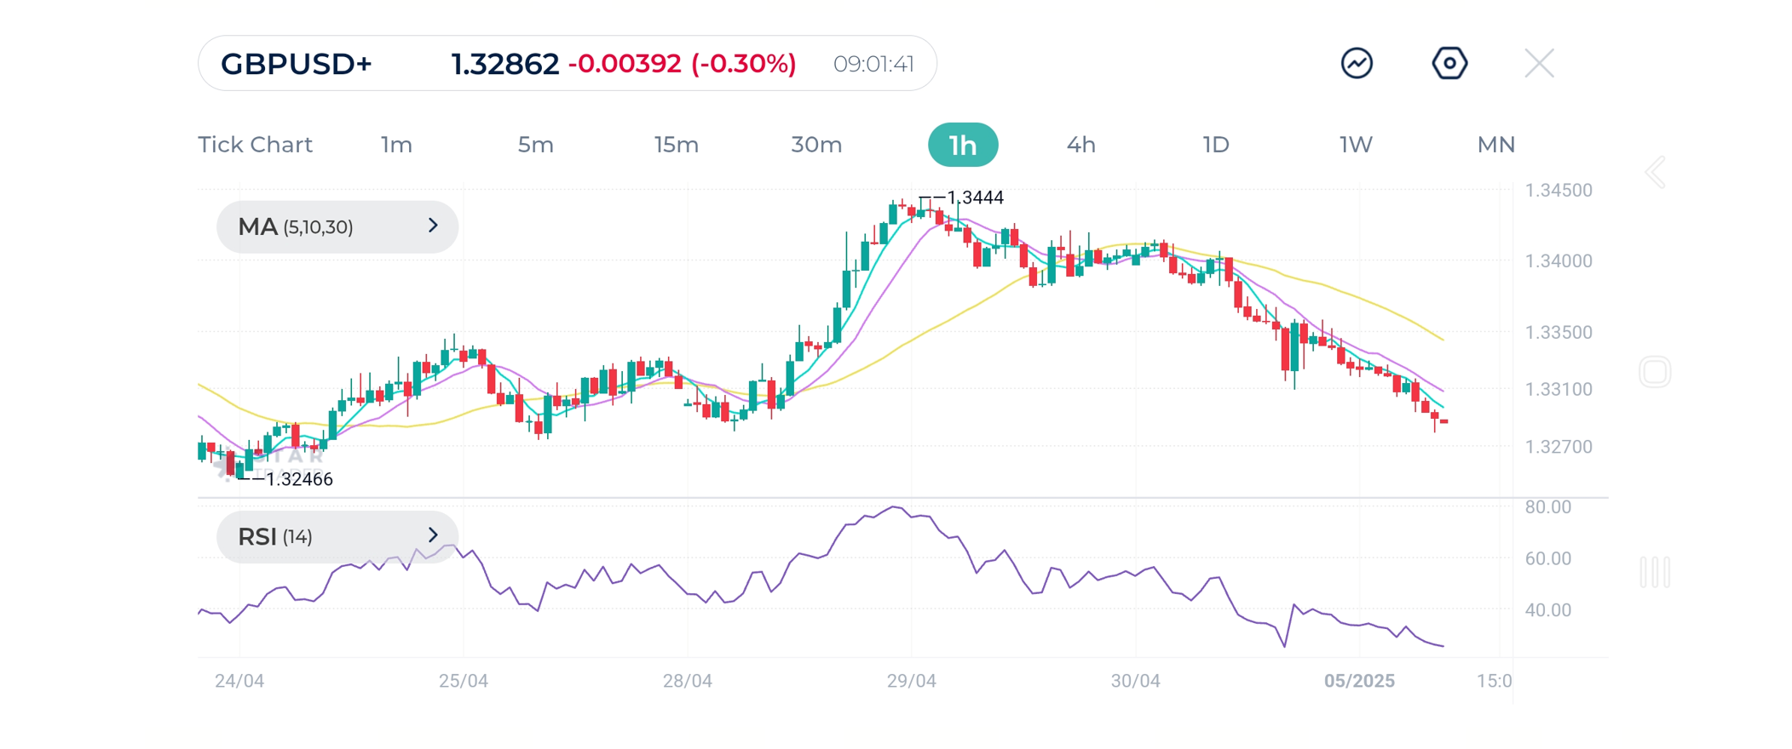Show the 1D daily chart
The image size is (1792, 749).
(1216, 145)
